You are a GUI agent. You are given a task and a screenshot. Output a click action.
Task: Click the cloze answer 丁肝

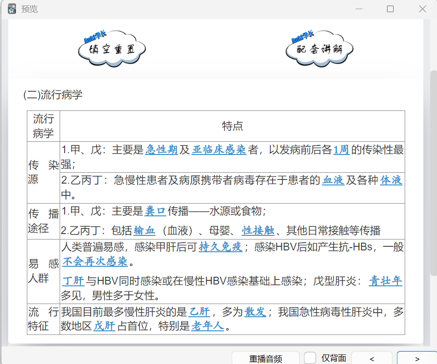pyautogui.click(x=73, y=281)
